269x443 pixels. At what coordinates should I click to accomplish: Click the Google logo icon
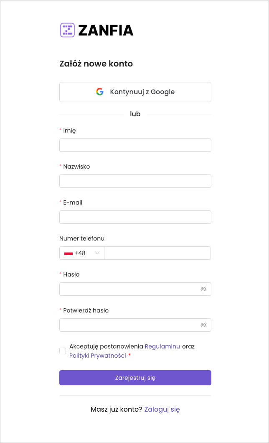coord(99,92)
